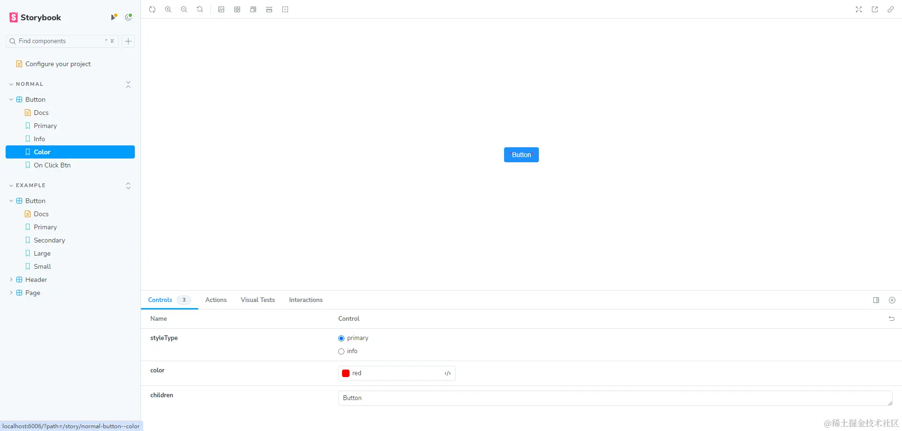Collapse the Example Button component
The height and width of the screenshot is (431, 902).
pyautogui.click(x=11, y=201)
